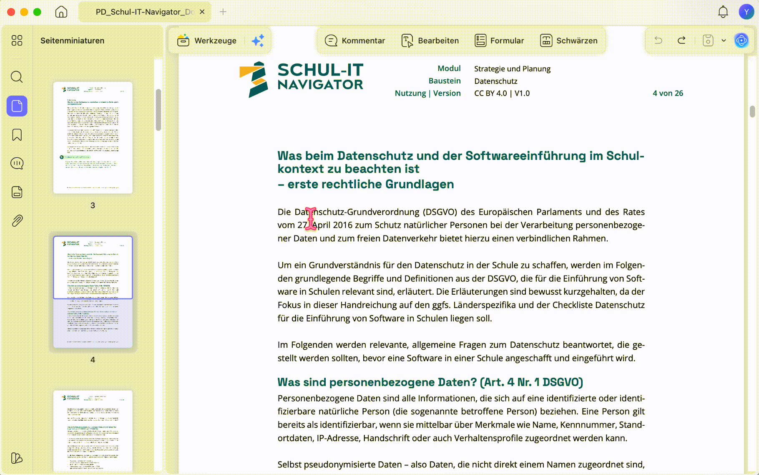759x475 pixels.
Task: Select page 4 thumbnail
Action: pos(93,292)
